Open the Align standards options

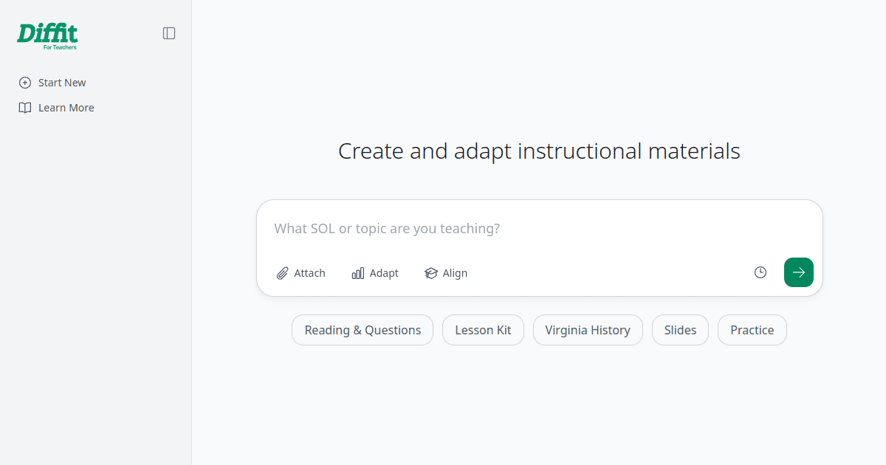point(446,273)
